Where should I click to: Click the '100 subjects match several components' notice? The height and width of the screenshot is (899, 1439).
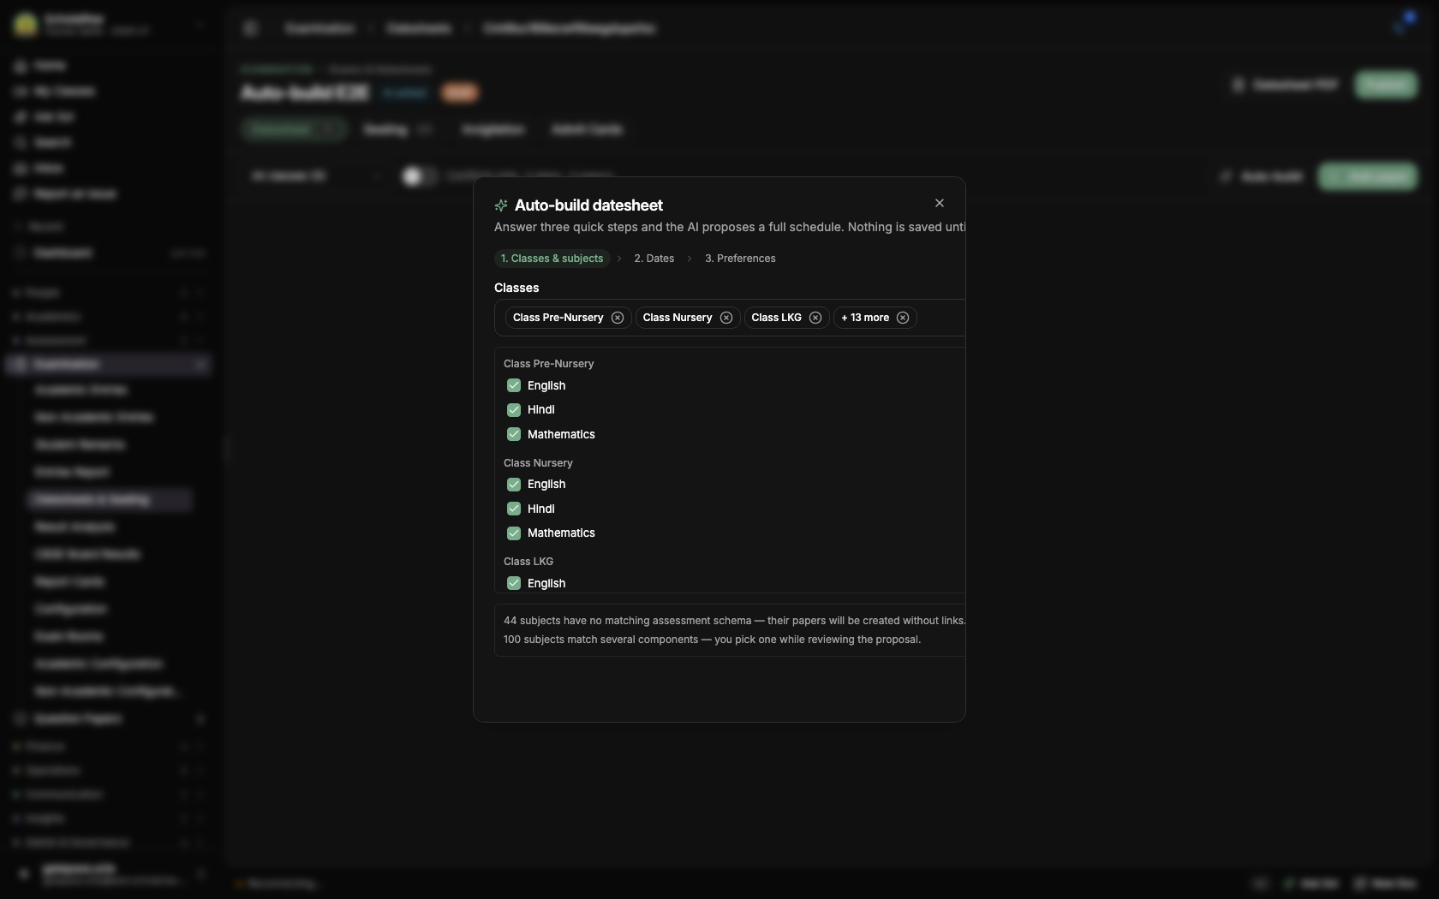(712, 640)
